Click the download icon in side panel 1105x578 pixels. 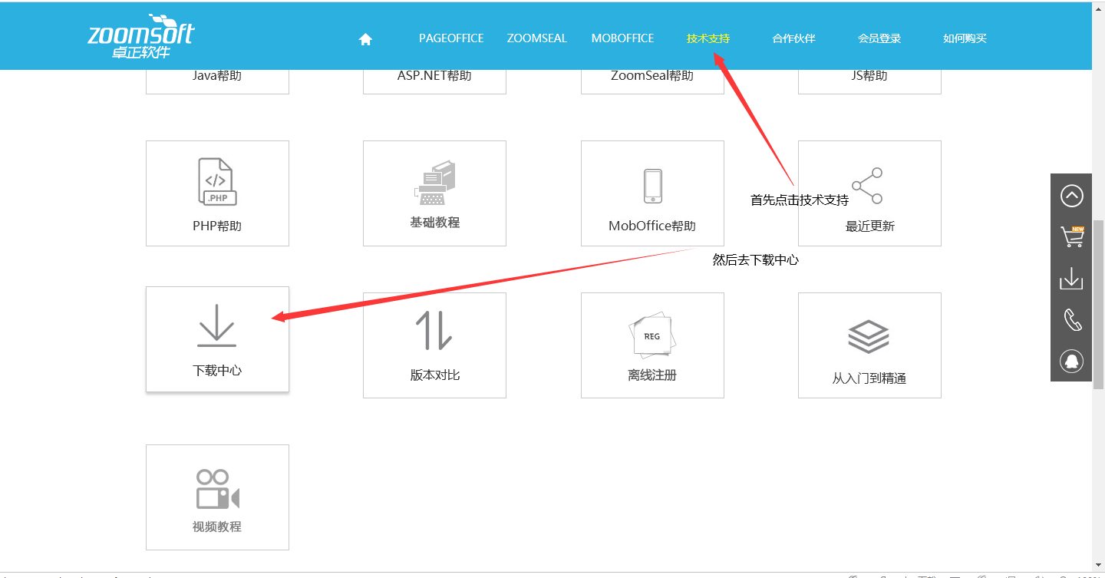(x=1071, y=279)
